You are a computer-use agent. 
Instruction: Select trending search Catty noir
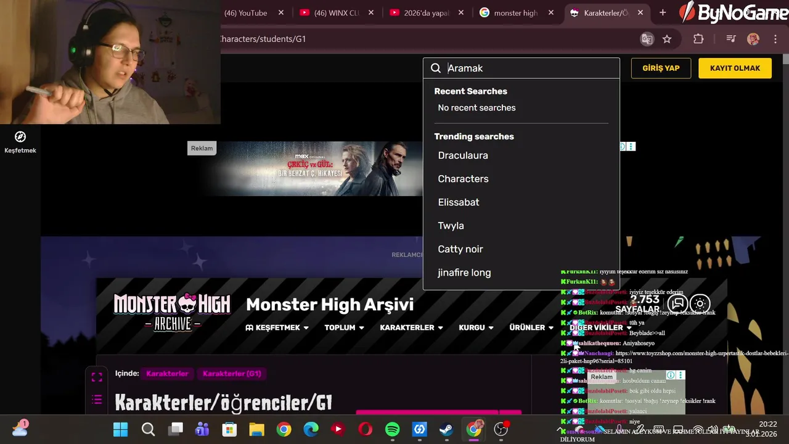pyautogui.click(x=460, y=249)
